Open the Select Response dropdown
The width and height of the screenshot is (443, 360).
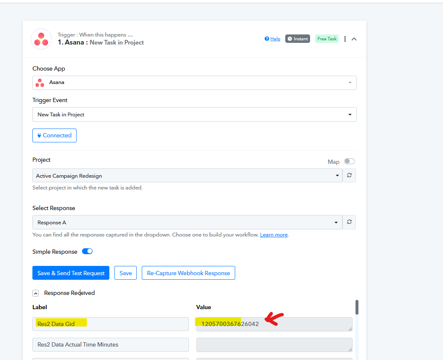pyautogui.click(x=187, y=222)
